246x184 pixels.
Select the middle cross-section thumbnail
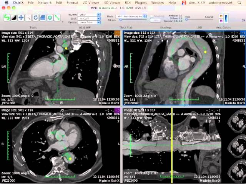(237, 146)
